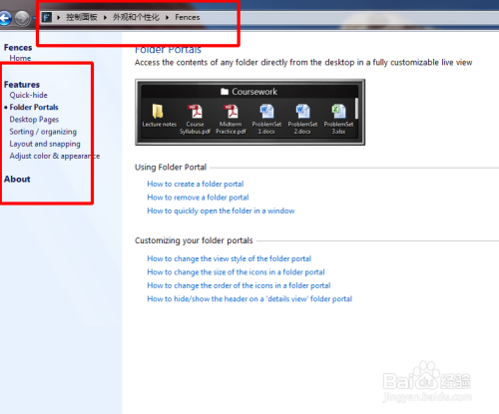Viewport: 499px width, 414px height.
Task: Select the ProblemSet 1.docx file icon
Action: pos(266,112)
